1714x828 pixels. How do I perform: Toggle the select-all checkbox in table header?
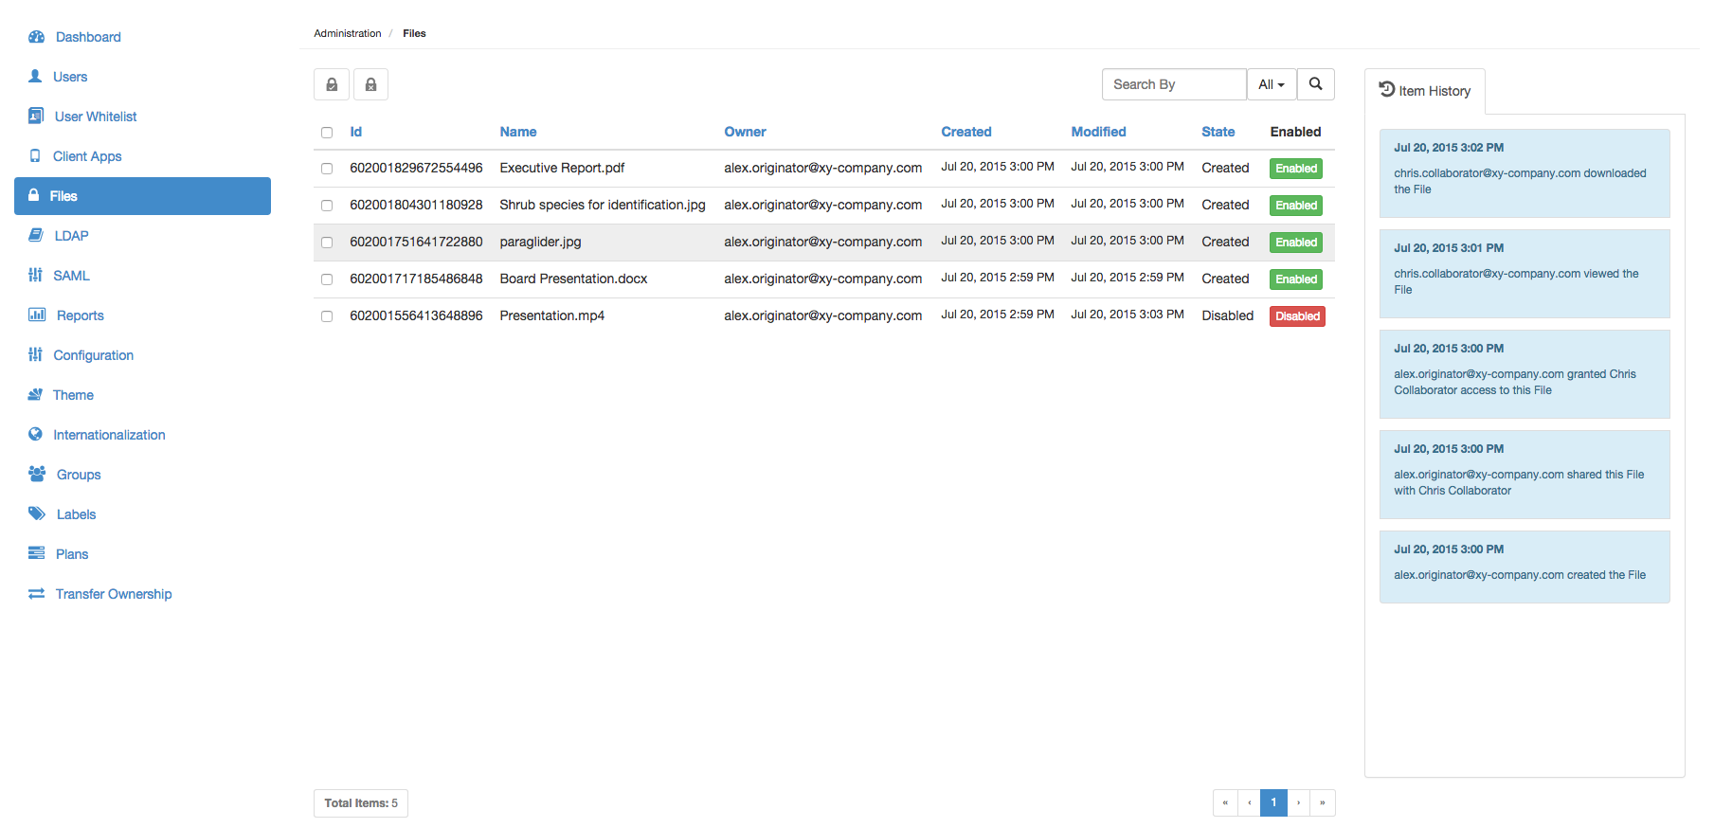(327, 133)
